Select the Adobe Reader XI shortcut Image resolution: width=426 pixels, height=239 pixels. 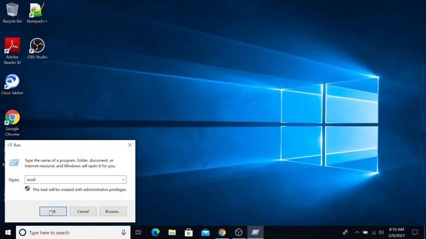click(x=12, y=51)
